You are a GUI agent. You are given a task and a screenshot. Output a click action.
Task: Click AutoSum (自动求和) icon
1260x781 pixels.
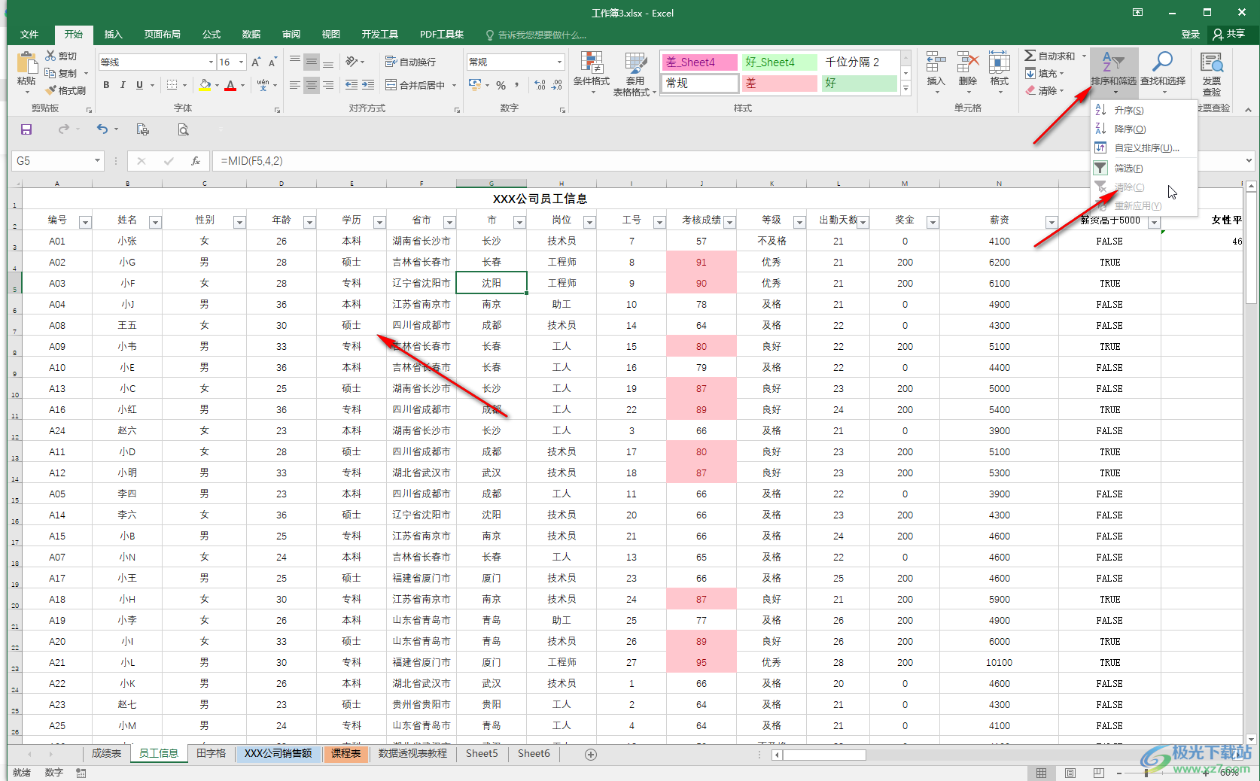[x=1030, y=56]
